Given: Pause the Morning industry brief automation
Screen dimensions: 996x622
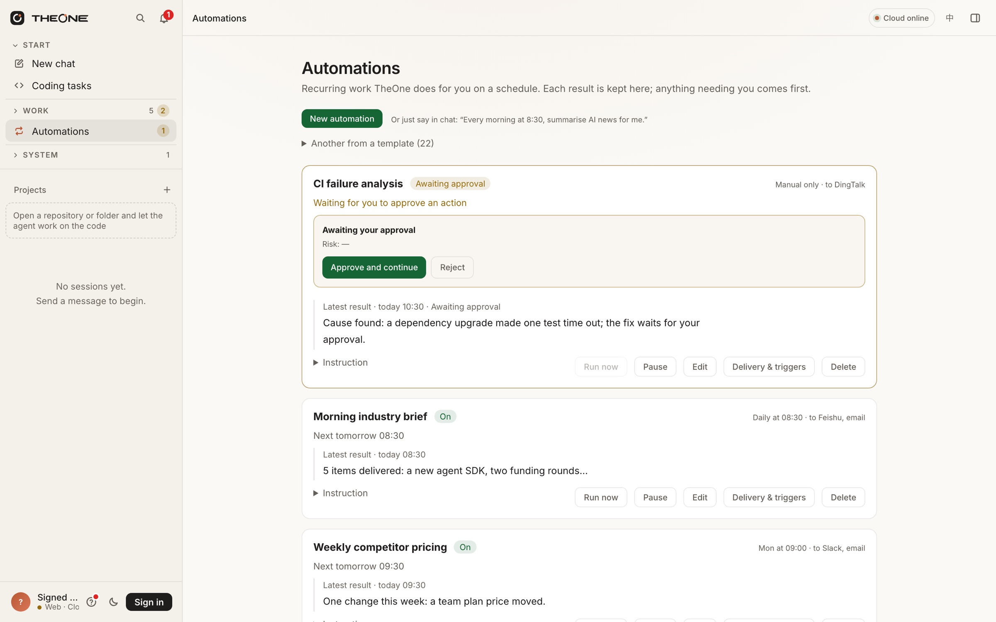Looking at the screenshot, I should coord(655,497).
